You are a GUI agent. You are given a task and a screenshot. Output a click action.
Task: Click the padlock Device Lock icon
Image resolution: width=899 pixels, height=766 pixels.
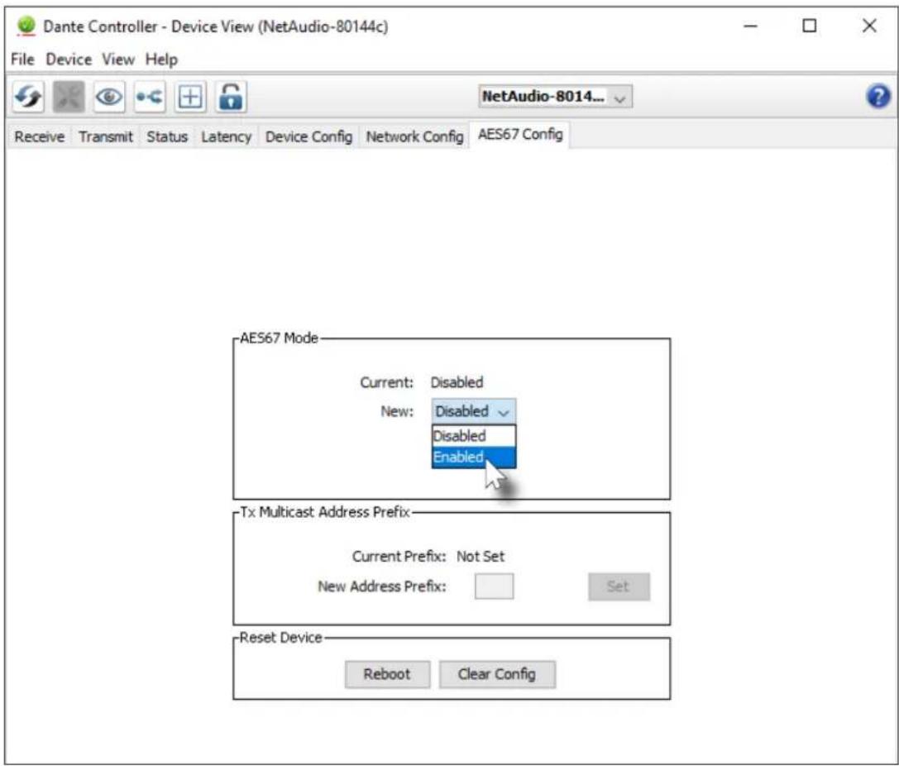[x=231, y=97]
